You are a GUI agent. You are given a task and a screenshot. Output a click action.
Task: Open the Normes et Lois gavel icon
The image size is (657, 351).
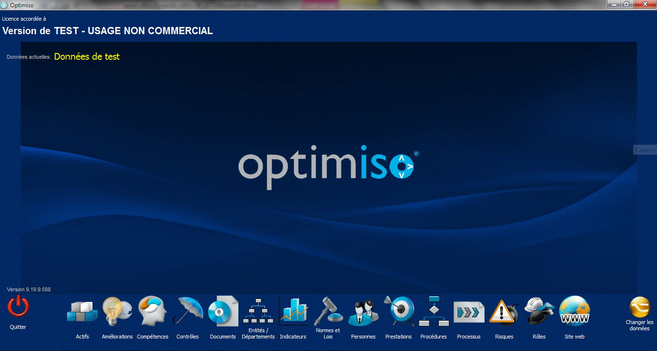tap(328, 311)
